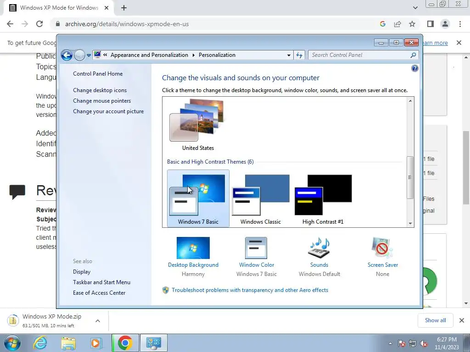This screenshot has width=470, height=352.
Task: Click the muted volume tray icon
Action: pyautogui.click(x=424, y=344)
